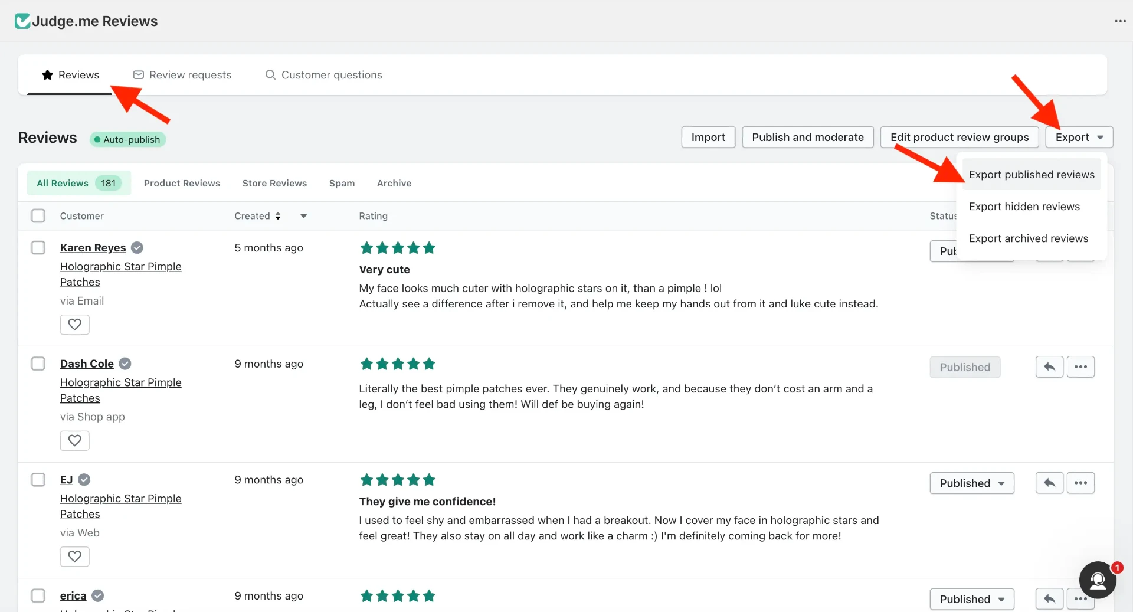Select Karen Reyes' review checkbox
1133x612 pixels.
[x=38, y=248]
